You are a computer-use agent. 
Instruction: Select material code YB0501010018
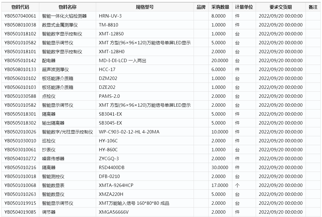click(x=20, y=176)
